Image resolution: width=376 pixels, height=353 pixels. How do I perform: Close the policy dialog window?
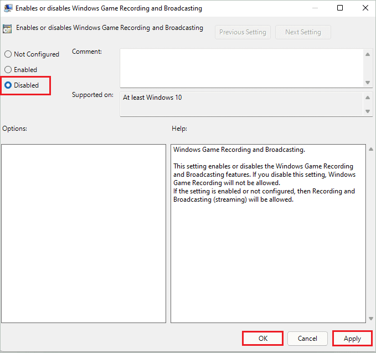point(365,8)
